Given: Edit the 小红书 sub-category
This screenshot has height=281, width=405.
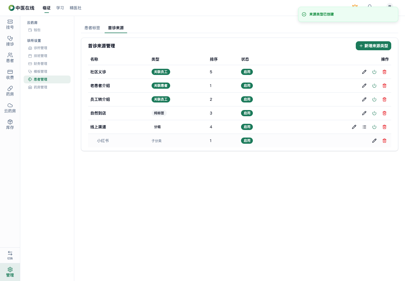Looking at the screenshot, I should point(374,141).
